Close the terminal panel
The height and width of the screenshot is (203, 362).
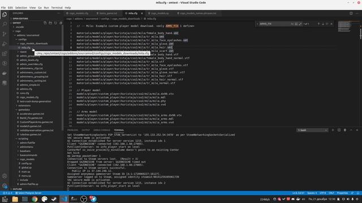click(357, 130)
